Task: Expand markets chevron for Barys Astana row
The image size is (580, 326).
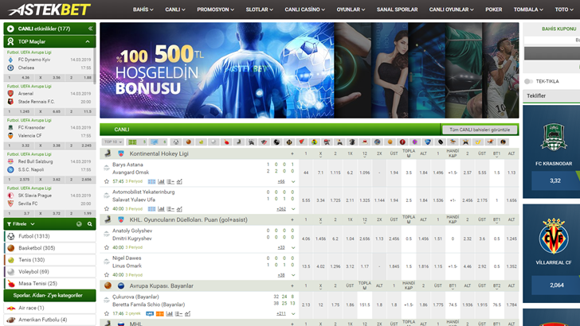Action: pos(293,181)
